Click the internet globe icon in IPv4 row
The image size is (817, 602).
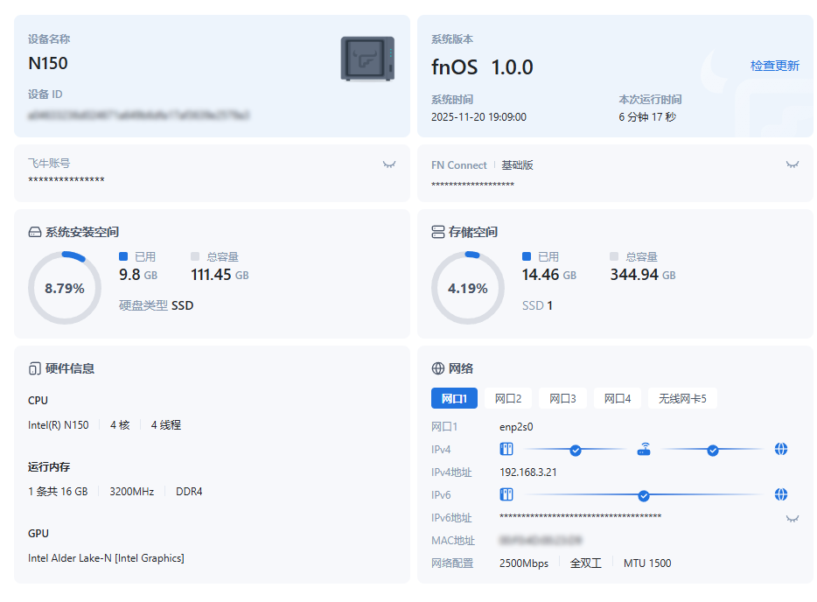point(781,450)
